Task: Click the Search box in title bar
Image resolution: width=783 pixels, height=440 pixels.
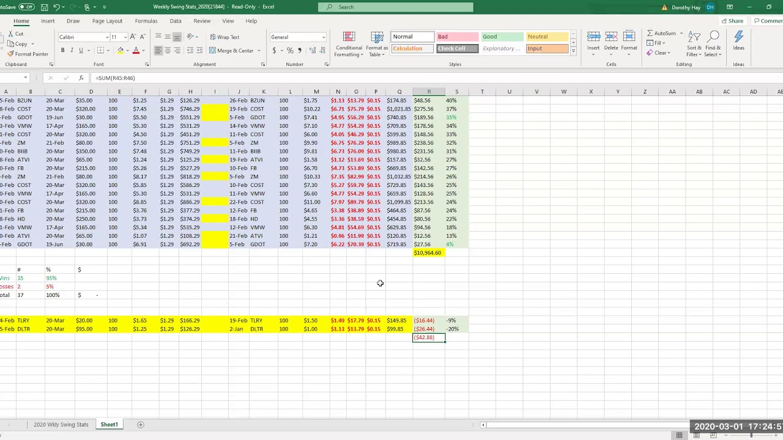Action: pos(396,7)
